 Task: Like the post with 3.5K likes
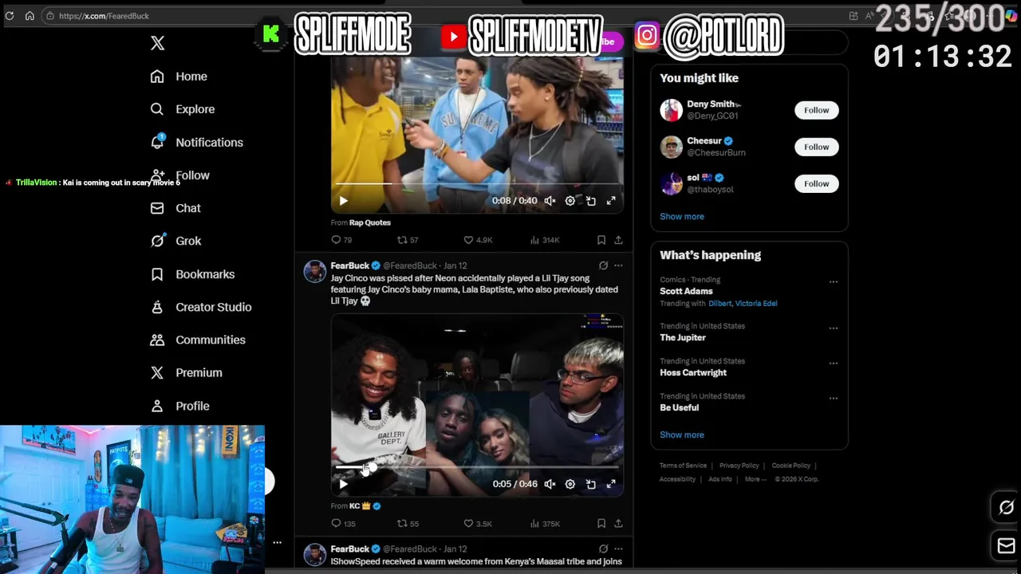(x=478, y=524)
